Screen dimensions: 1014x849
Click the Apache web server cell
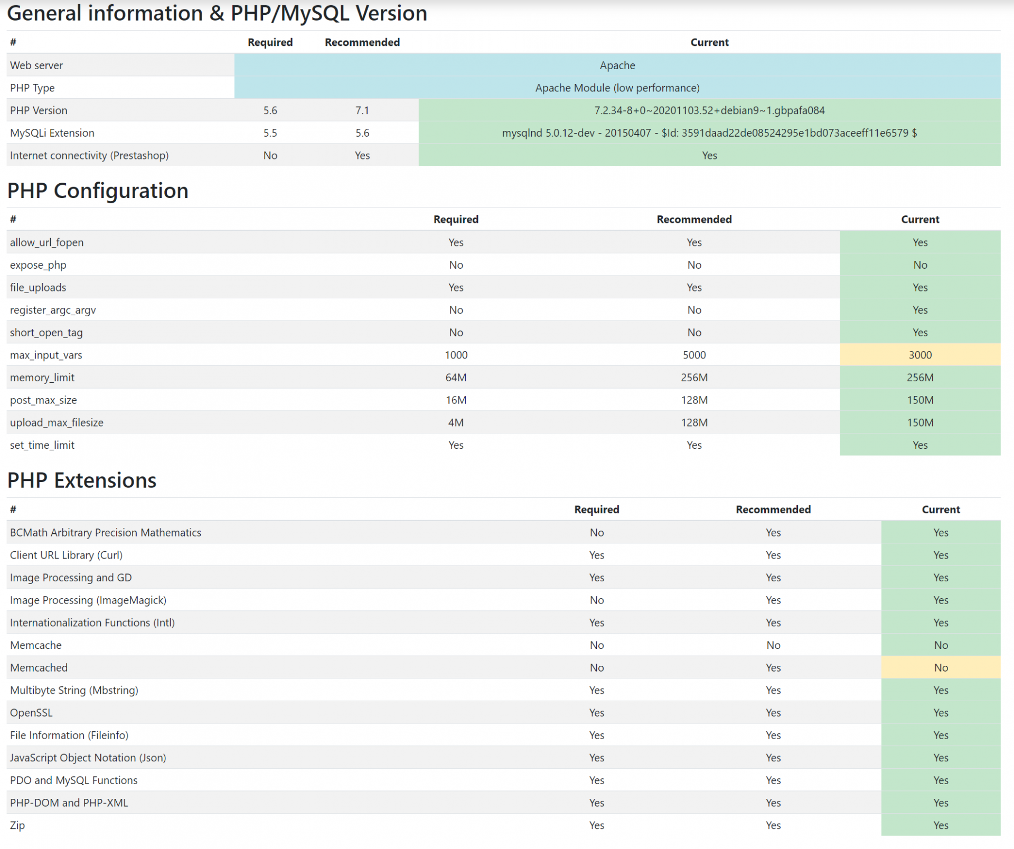pyautogui.click(x=617, y=65)
